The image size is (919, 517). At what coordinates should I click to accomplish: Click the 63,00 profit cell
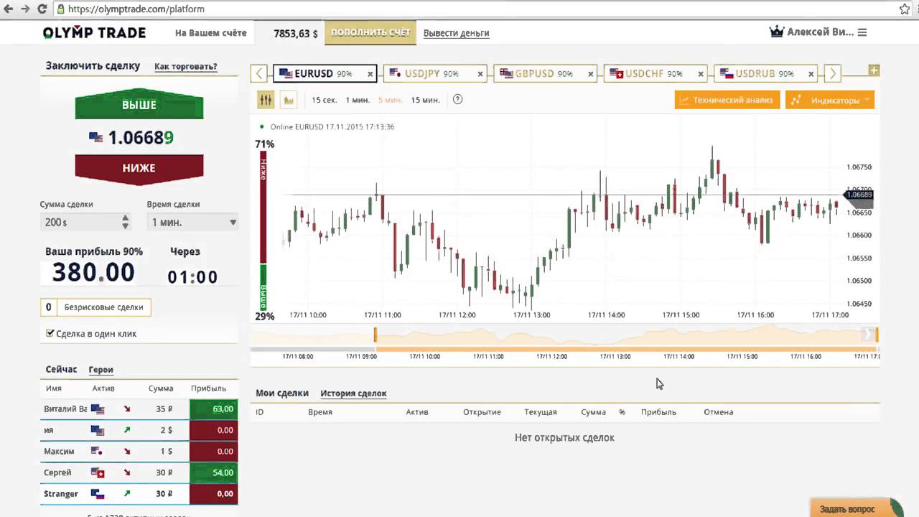click(x=213, y=409)
